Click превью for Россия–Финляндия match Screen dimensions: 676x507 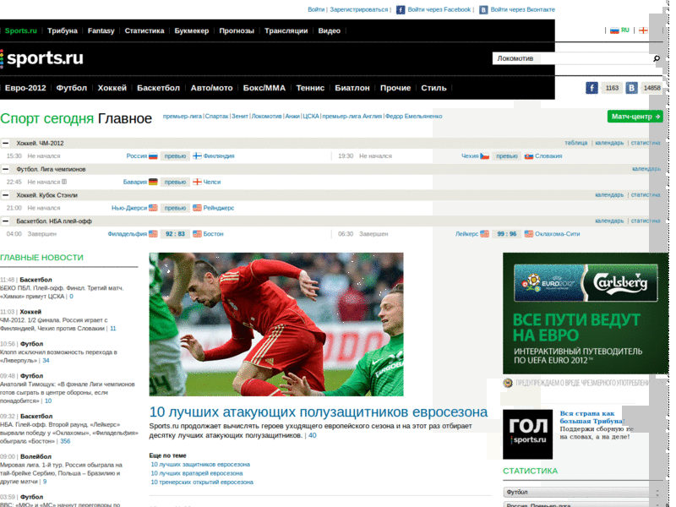pyautogui.click(x=175, y=156)
